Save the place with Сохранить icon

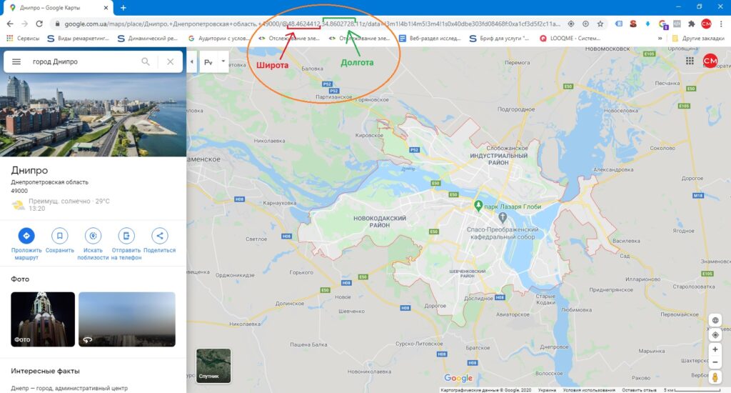pos(60,236)
